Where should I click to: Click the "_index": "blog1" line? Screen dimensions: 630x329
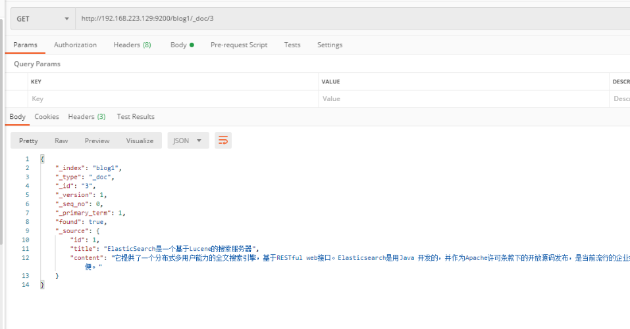(88, 168)
